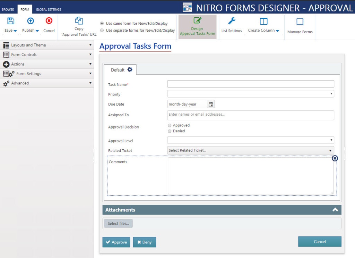Choose the Approved radio option
The image size is (355, 258).
[170, 125]
